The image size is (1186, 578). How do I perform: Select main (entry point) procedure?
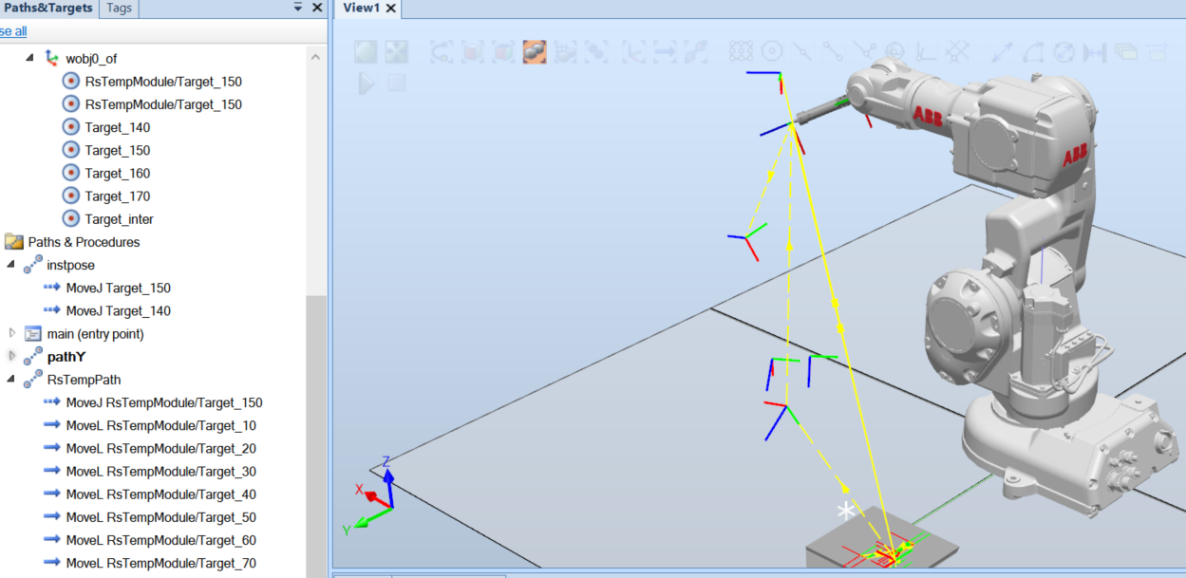tap(95, 334)
